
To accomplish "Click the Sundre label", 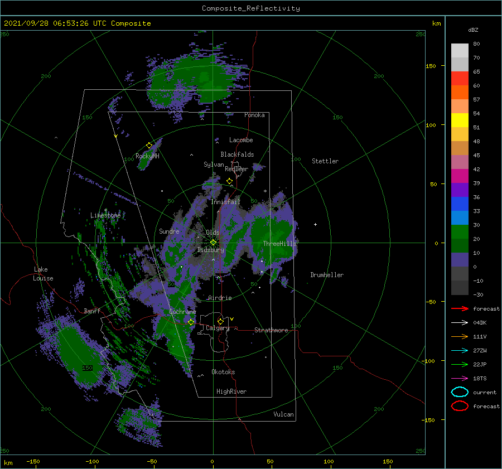I will (169, 231).
